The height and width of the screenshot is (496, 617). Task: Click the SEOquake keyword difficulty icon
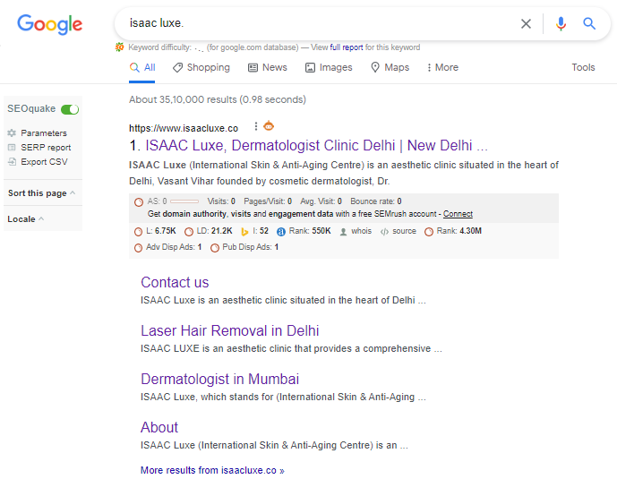pyautogui.click(x=119, y=47)
